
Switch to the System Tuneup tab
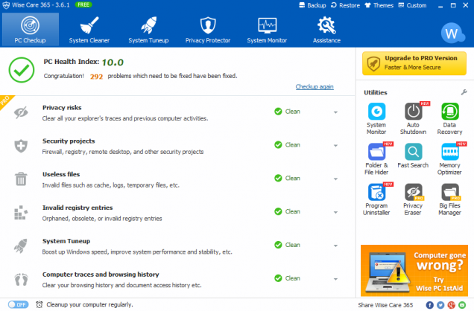148,29
